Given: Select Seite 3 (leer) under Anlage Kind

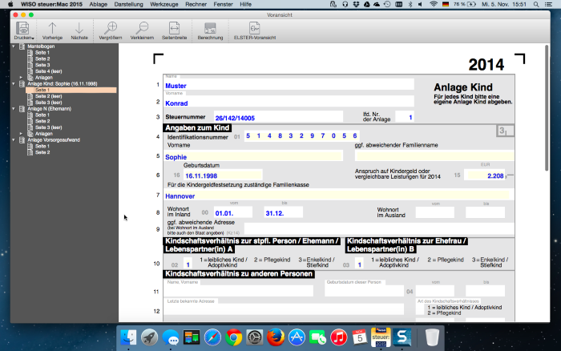Looking at the screenshot, I should [x=48, y=103].
